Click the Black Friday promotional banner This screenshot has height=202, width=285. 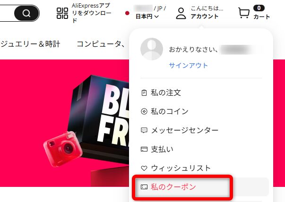tap(65, 123)
